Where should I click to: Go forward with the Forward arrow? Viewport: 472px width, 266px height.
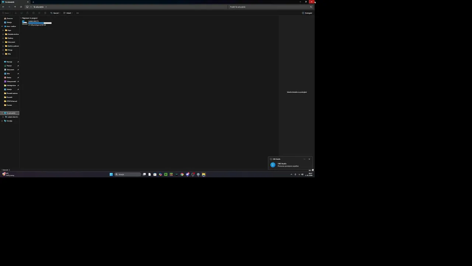9,7
